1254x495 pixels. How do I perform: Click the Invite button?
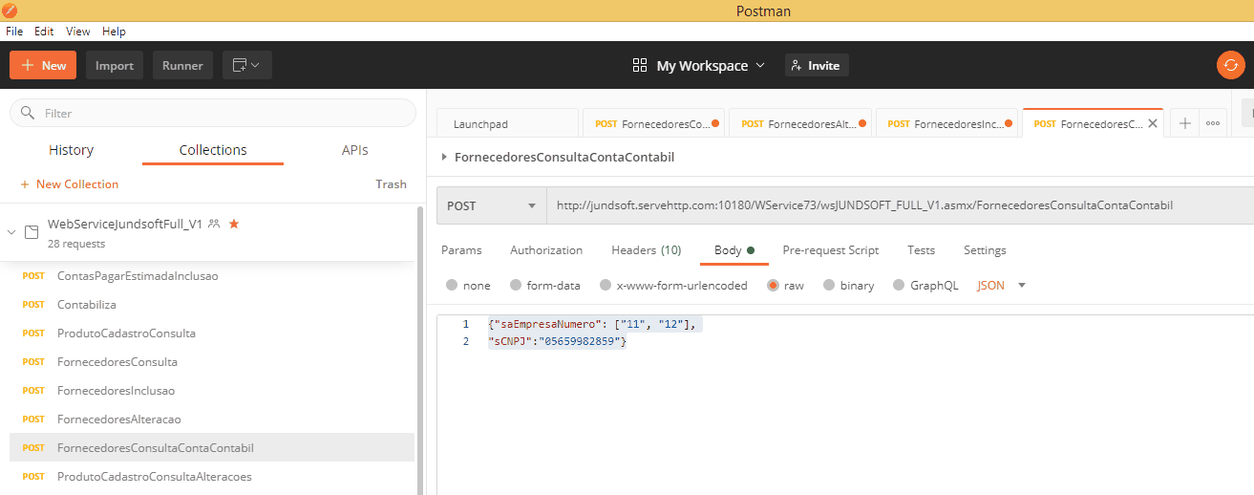click(x=817, y=66)
